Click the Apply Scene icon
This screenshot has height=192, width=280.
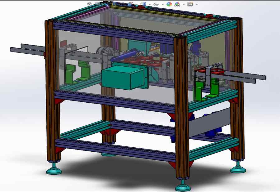coord(177,4)
